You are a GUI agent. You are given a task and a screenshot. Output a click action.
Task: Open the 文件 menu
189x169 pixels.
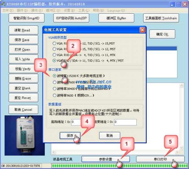(7, 10)
